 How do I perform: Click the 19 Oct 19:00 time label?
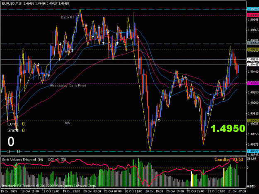coord(51,192)
